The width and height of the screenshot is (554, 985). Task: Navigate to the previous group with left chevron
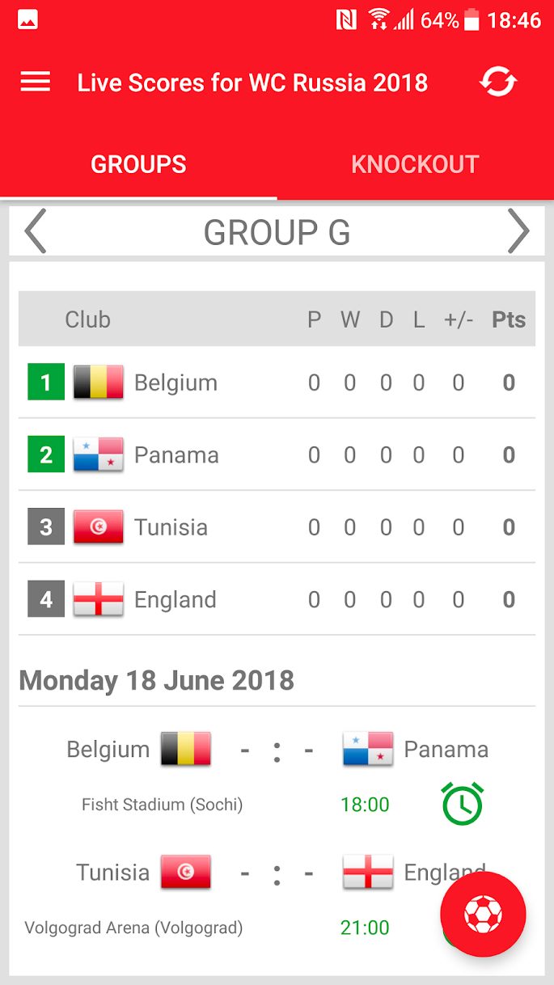click(33, 232)
